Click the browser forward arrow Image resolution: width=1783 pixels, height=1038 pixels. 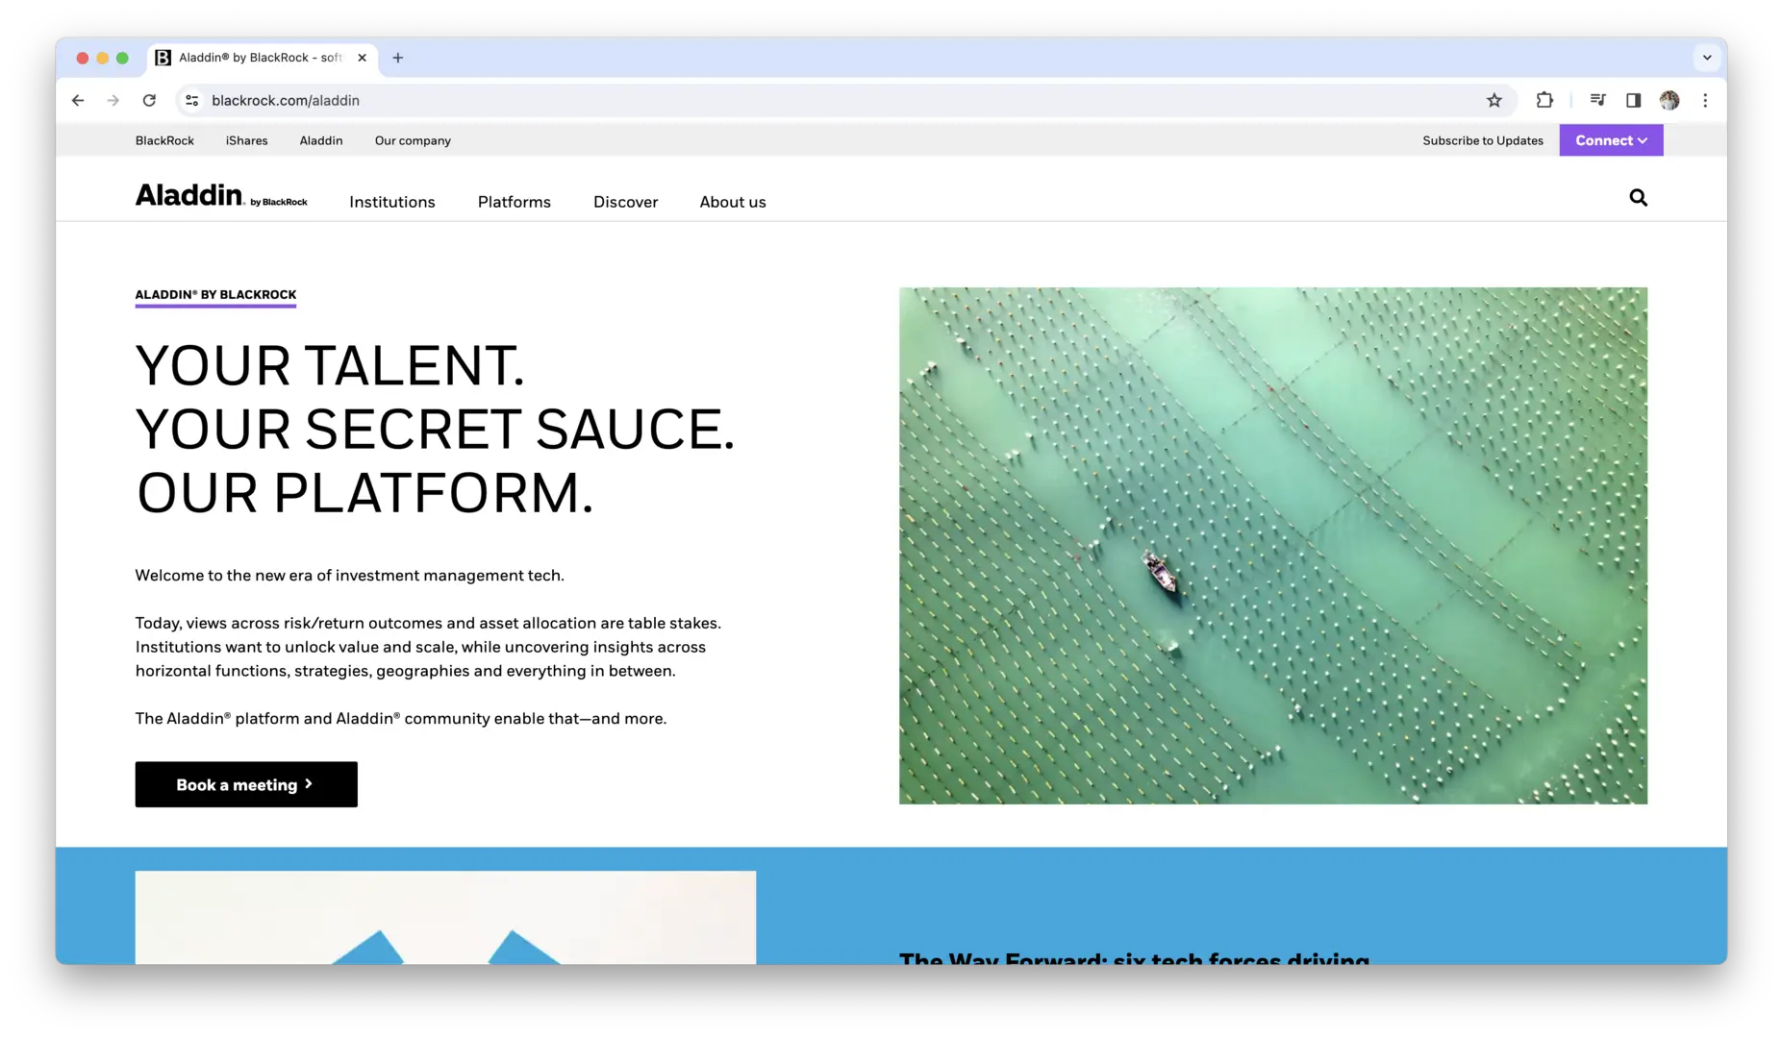113,100
